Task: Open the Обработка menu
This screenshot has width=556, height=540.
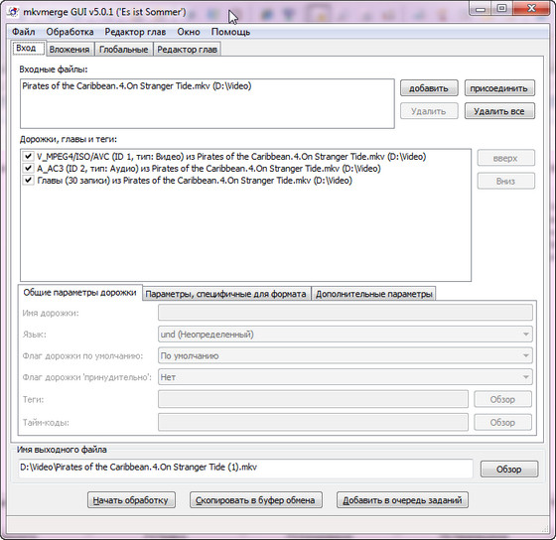Action: click(69, 32)
